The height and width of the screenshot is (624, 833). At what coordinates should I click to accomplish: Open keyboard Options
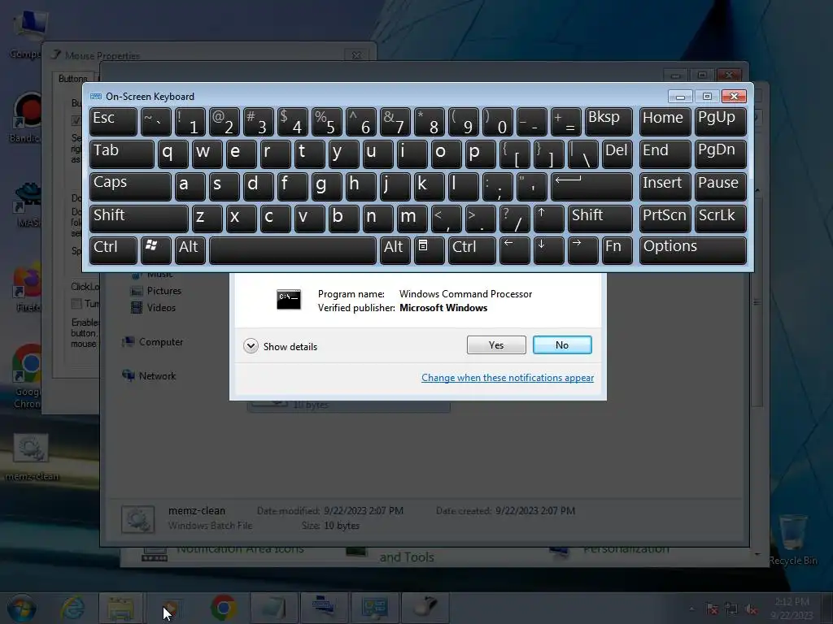point(693,250)
